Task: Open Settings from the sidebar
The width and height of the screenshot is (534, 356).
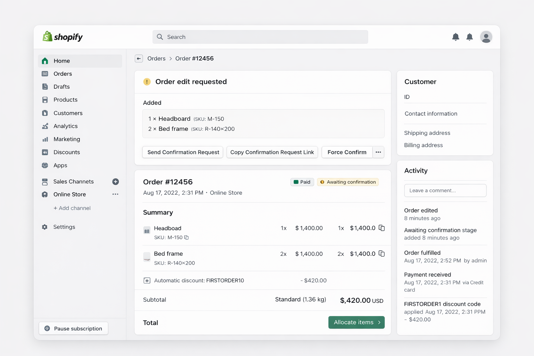Action: pos(64,227)
